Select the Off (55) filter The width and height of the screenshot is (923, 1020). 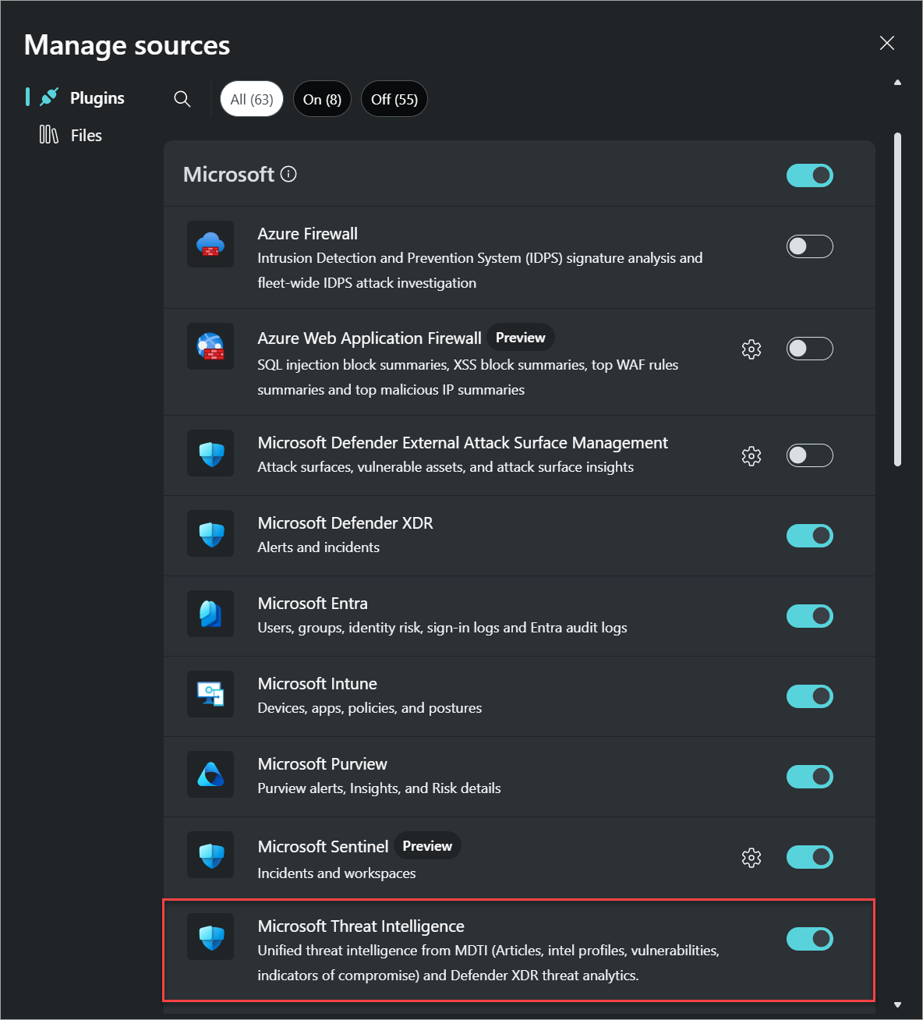pyautogui.click(x=394, y=98)
